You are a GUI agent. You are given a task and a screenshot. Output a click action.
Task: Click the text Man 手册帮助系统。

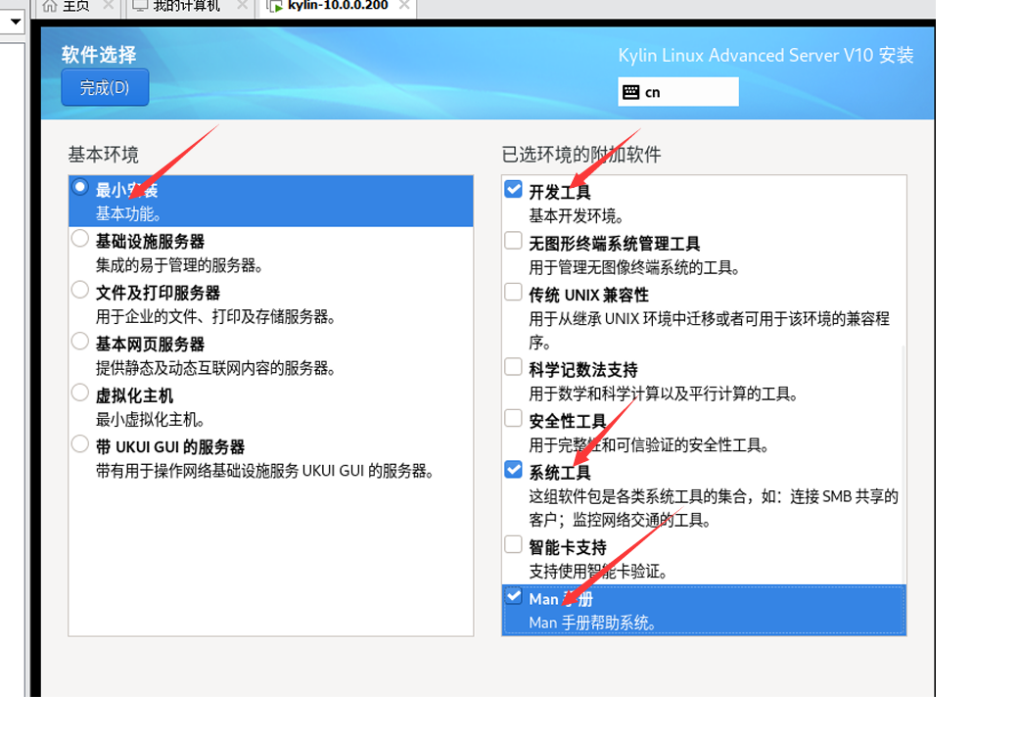[592, 623]
